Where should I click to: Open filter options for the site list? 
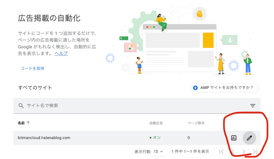(253, 105)
